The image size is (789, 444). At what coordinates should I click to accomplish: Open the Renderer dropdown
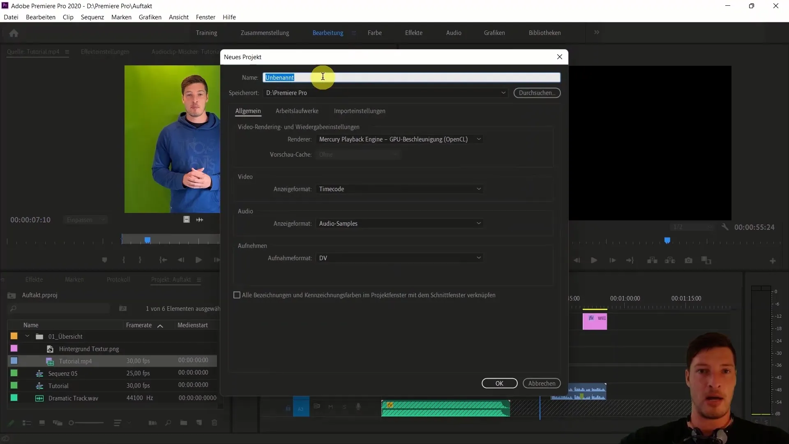click(400, 139)
